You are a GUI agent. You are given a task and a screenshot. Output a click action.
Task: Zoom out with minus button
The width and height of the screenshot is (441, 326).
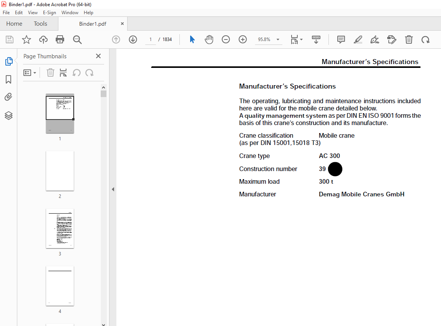(225, 40)
